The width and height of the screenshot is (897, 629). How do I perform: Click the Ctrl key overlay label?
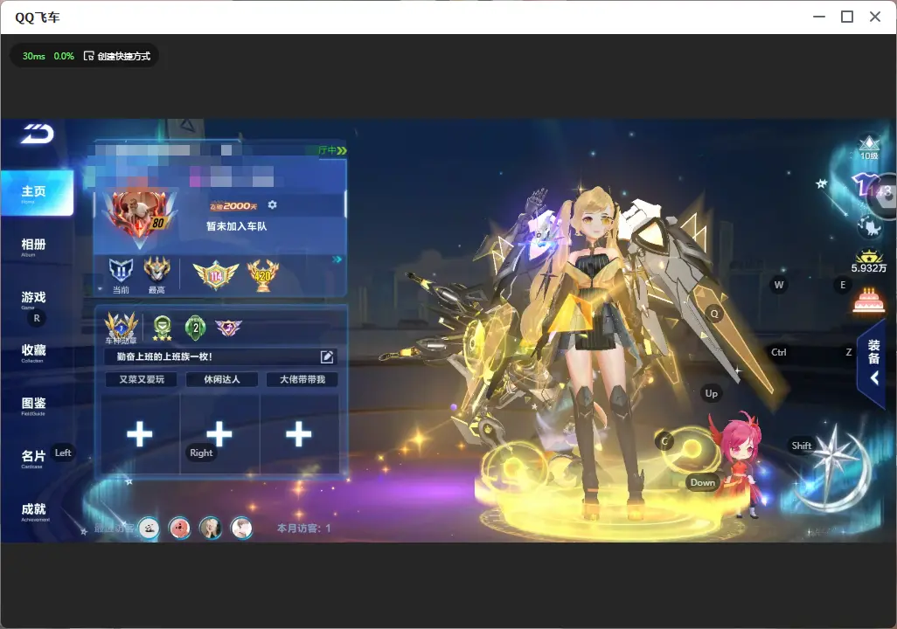pos(779,352)
